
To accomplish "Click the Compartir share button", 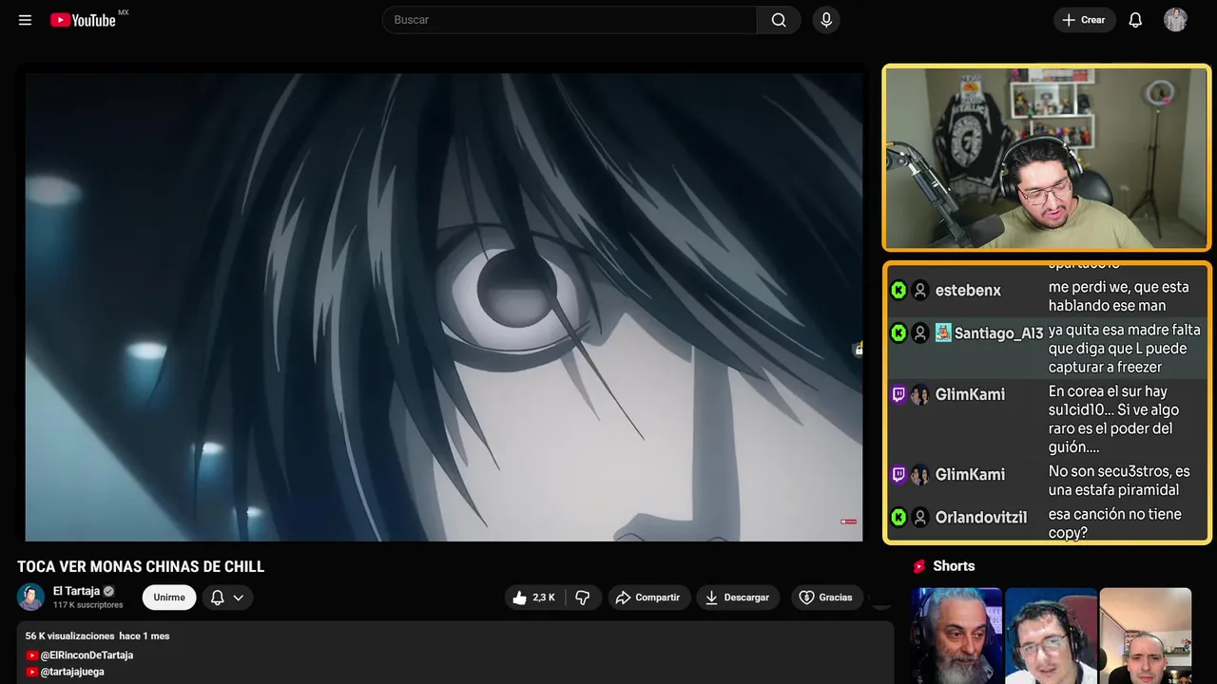I will 648,598.
